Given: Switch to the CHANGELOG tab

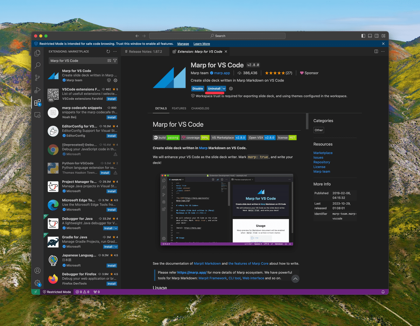Looking at the screenshot, I should (x=200, y=108).
